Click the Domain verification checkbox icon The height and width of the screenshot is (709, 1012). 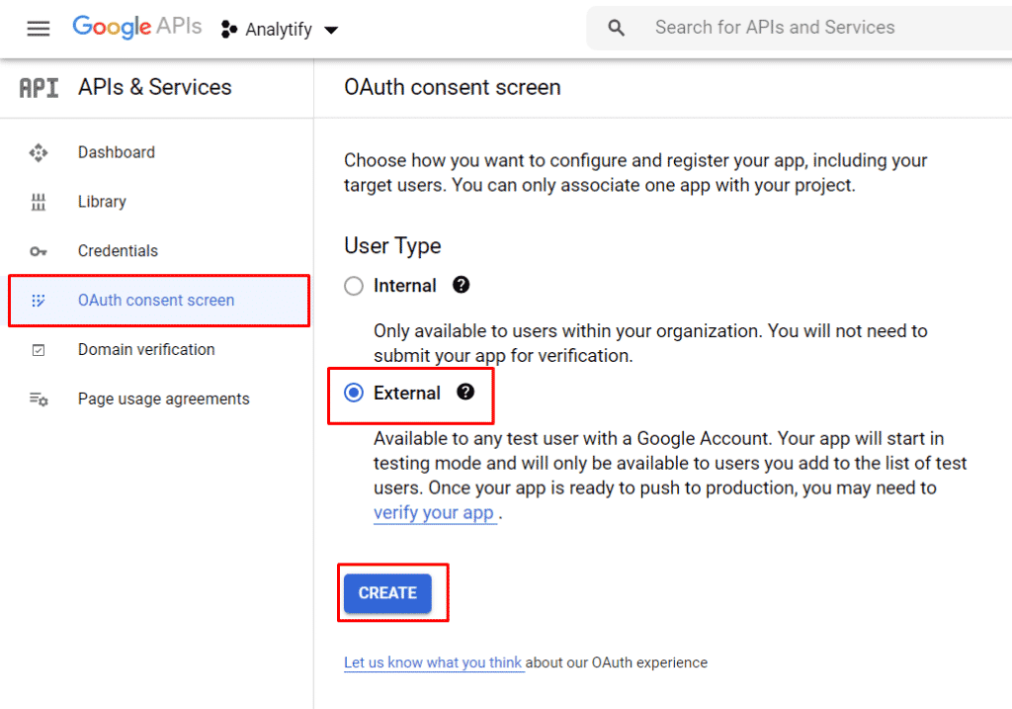tap(39, 350)
